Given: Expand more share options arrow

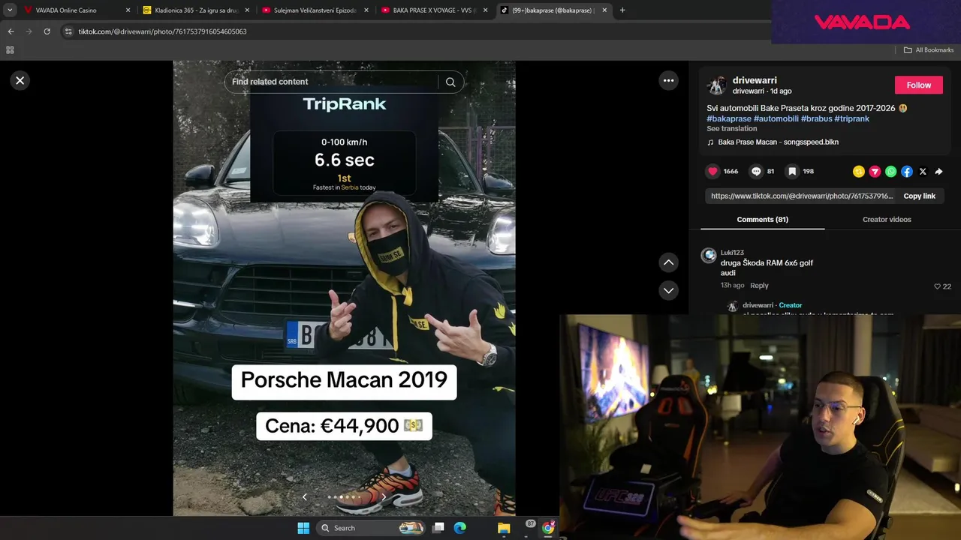Looking at the screenshot, I should coord(938,172).
